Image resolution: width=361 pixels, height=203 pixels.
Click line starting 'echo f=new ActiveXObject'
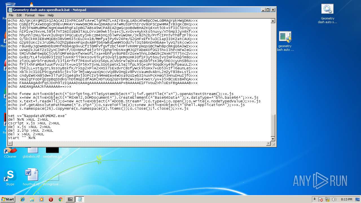[121, 94]
